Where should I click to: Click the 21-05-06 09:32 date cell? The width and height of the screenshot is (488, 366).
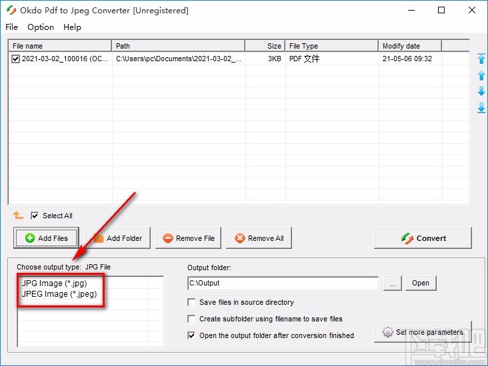tap(407, 59)
